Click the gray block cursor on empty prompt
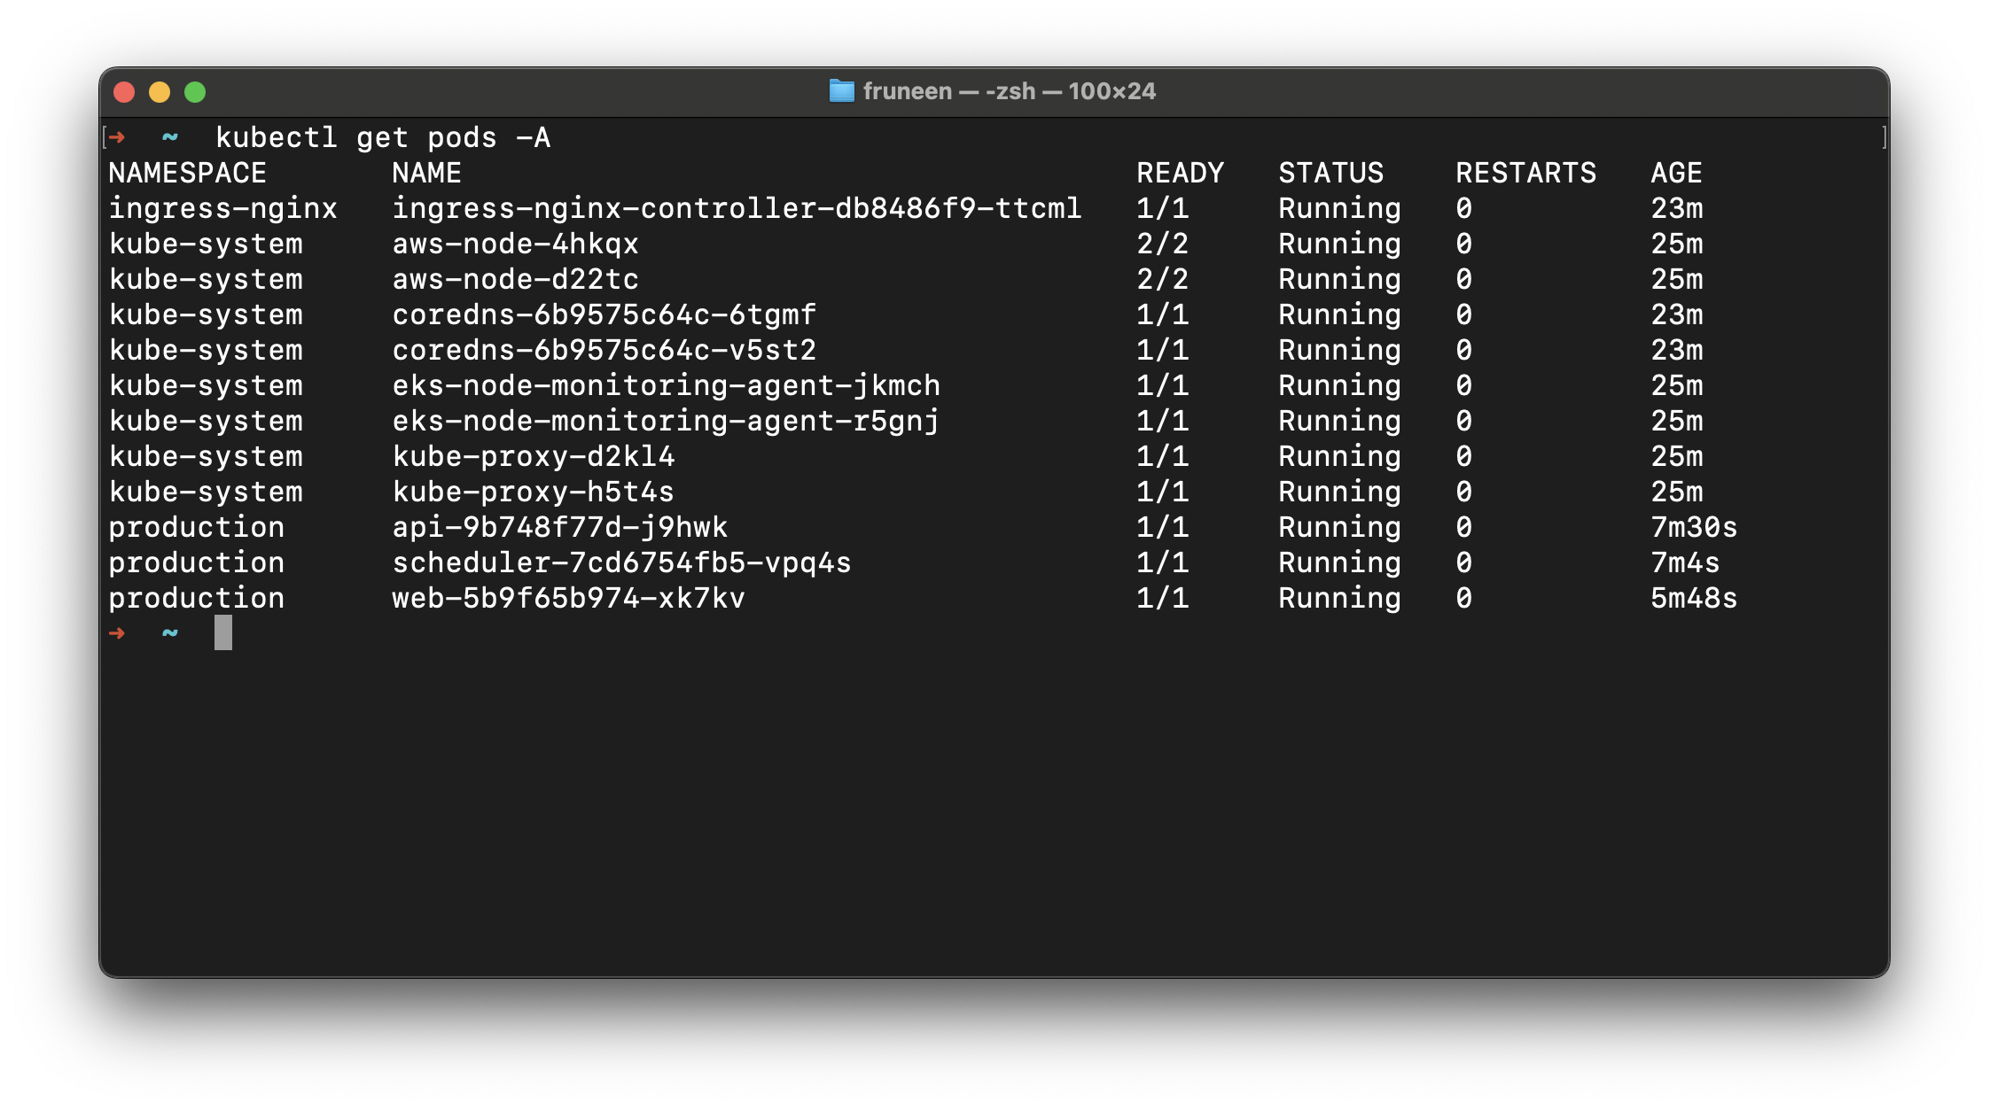This screenshot has height=1109, width=1989. (x=223, y=632)
